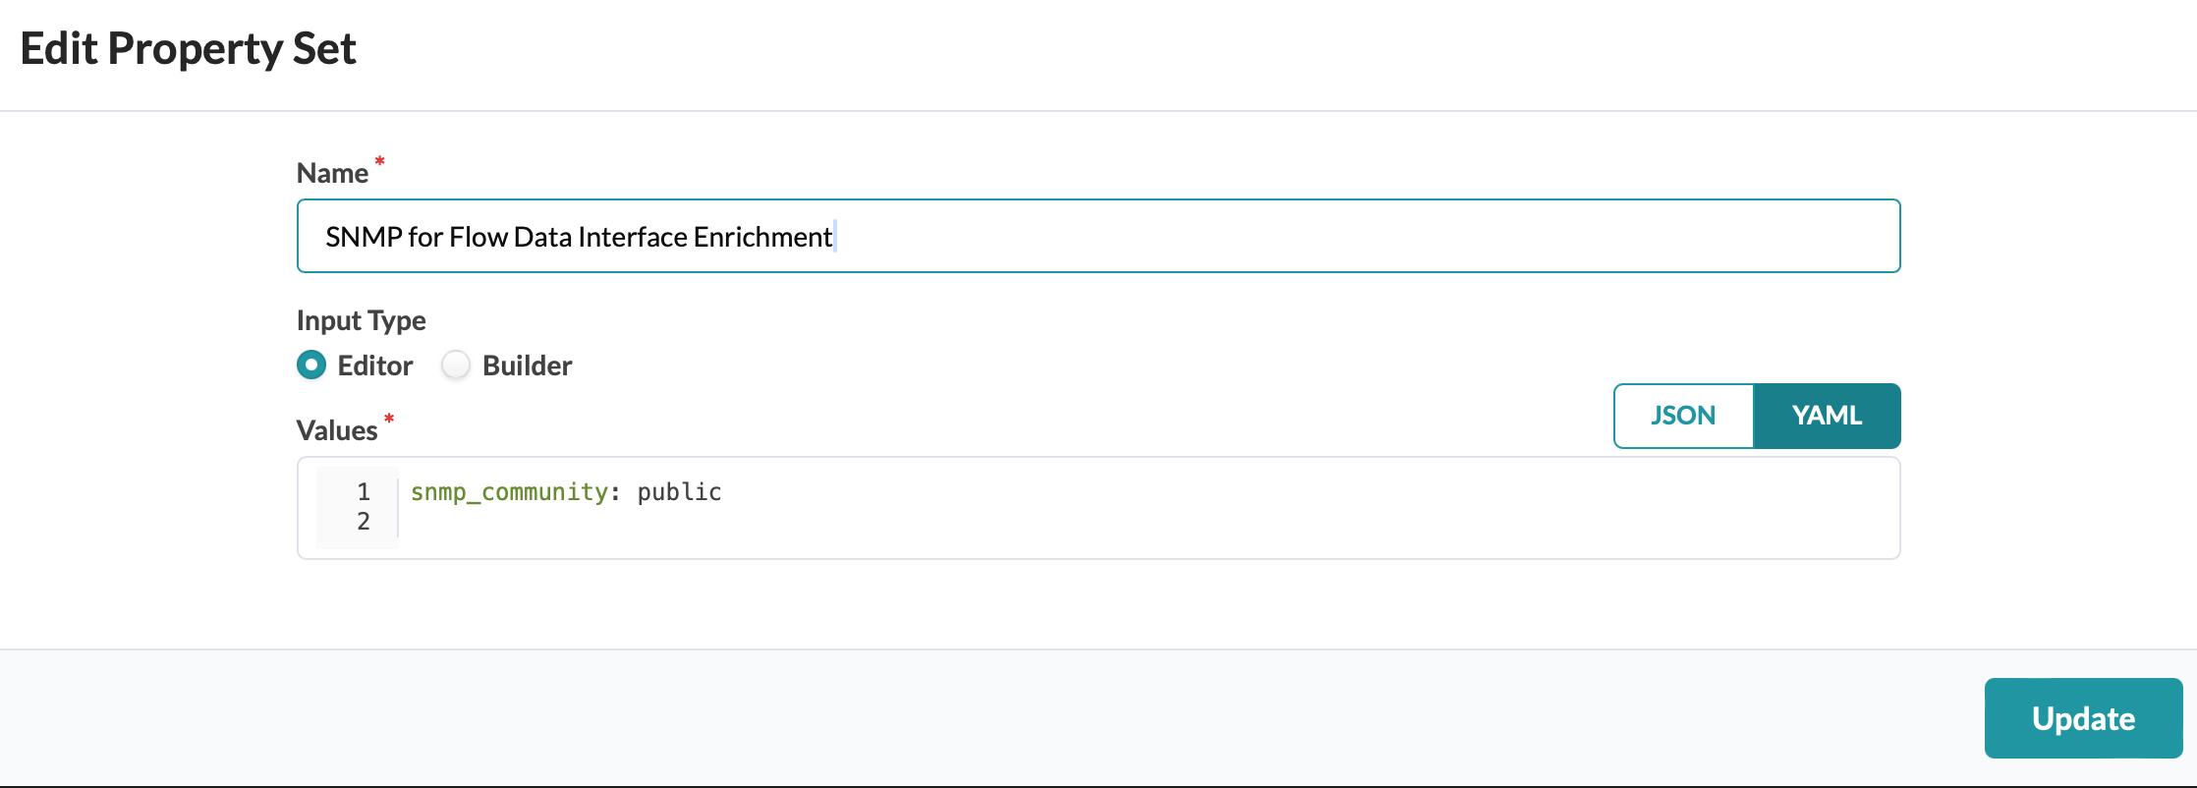
Task: Click the snmp_community key in the editor
Action: tap(509, 491)
